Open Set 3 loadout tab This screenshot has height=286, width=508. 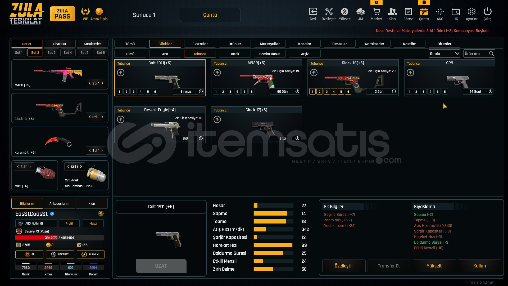[x=52, y=52]
